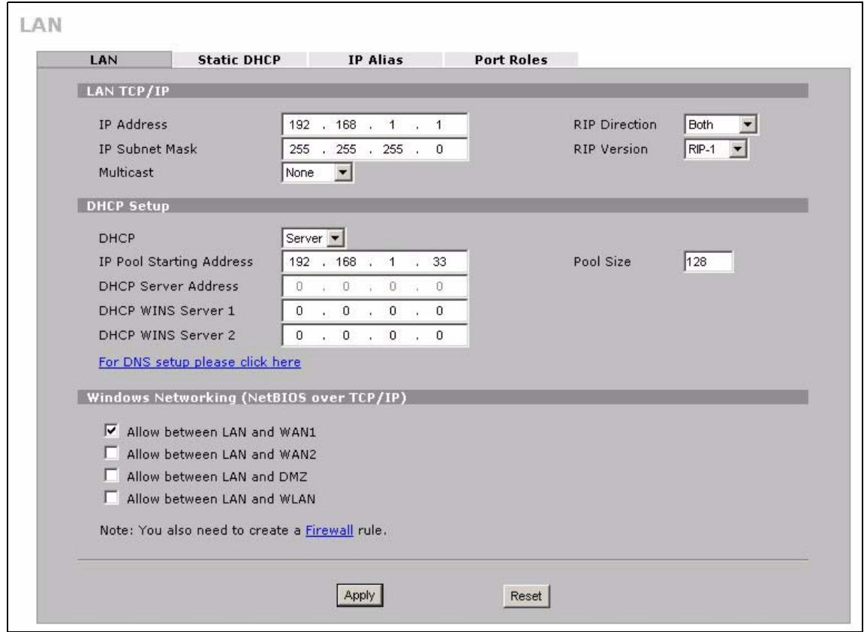
Task: Click the LAN TCP/IP section header
Action: click(443, 92)
